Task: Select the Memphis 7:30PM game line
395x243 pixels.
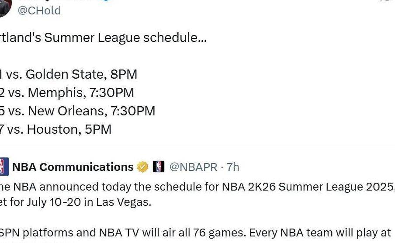Action: 67,93
